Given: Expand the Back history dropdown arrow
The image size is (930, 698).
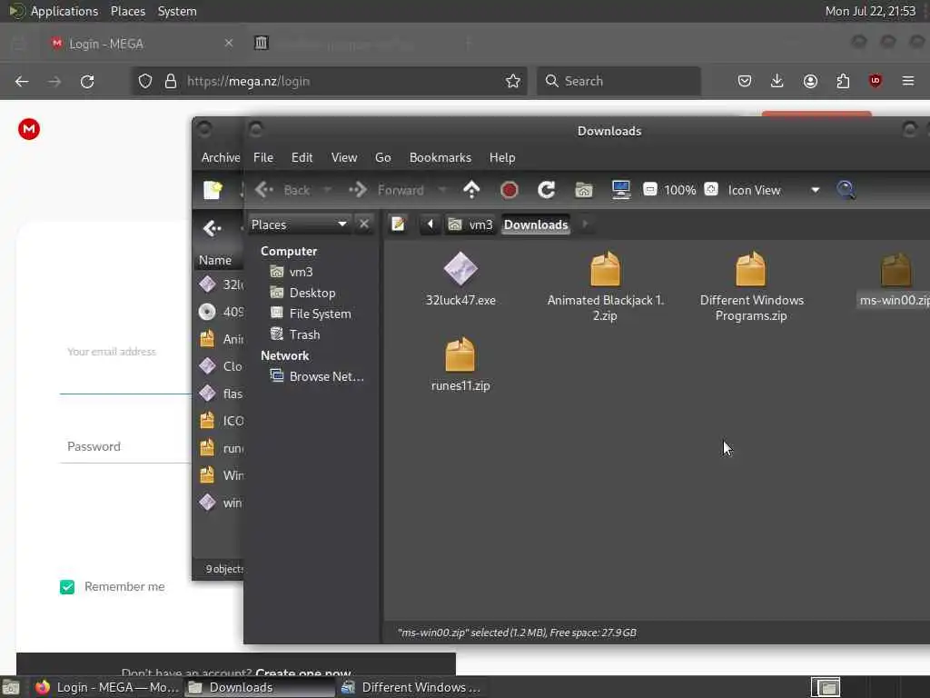Looking at the screenshot, I should [327, 190].
